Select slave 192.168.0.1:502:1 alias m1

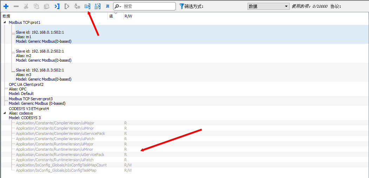click(x=192, y=35)
